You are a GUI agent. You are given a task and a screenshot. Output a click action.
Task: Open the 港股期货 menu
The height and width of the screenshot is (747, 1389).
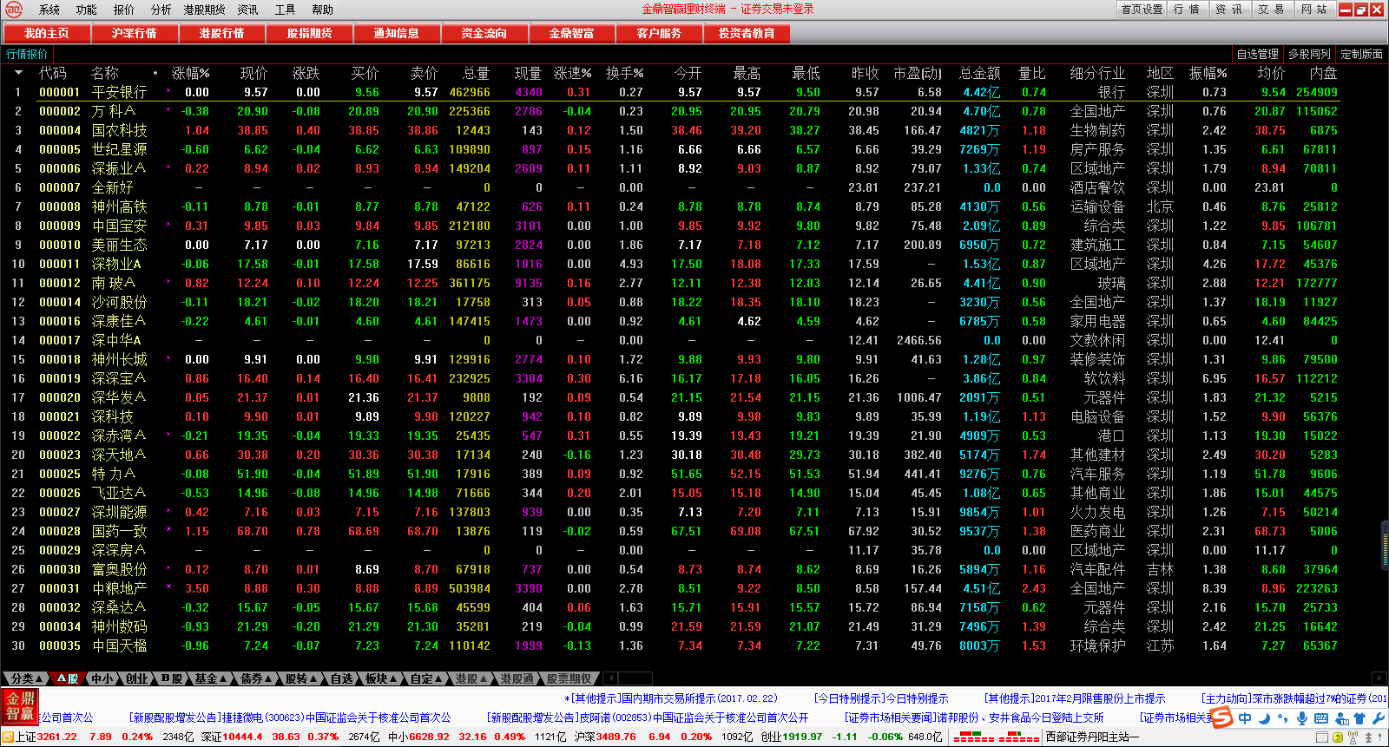(205, 10)
